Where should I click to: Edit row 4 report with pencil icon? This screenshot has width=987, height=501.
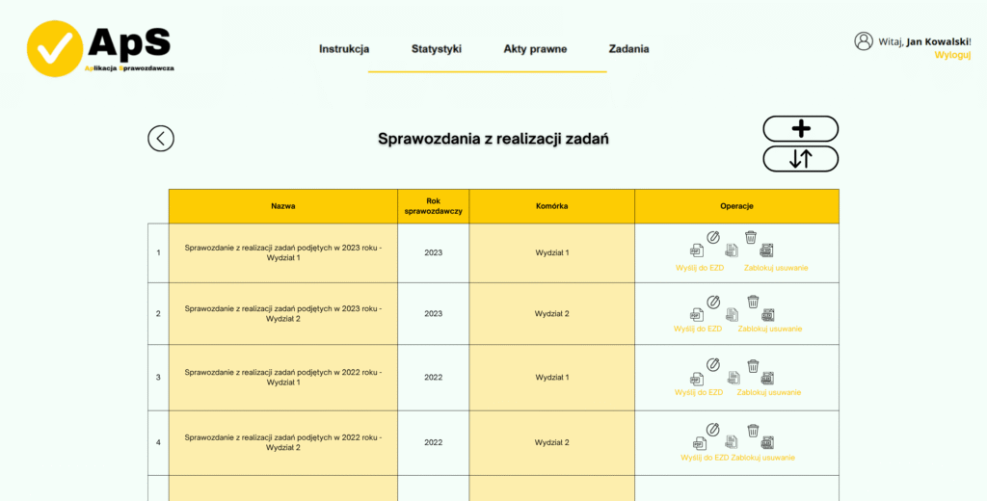[712, 430]
